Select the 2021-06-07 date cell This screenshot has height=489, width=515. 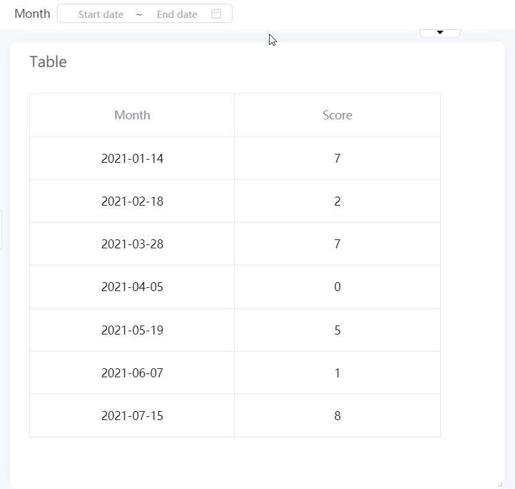(x=132, y=373)
